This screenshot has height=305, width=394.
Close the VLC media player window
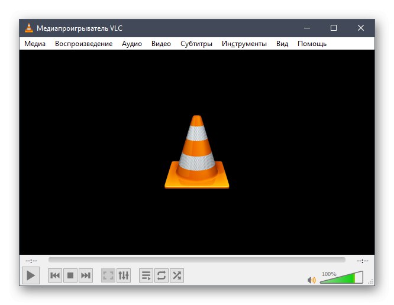coord(361,28)
